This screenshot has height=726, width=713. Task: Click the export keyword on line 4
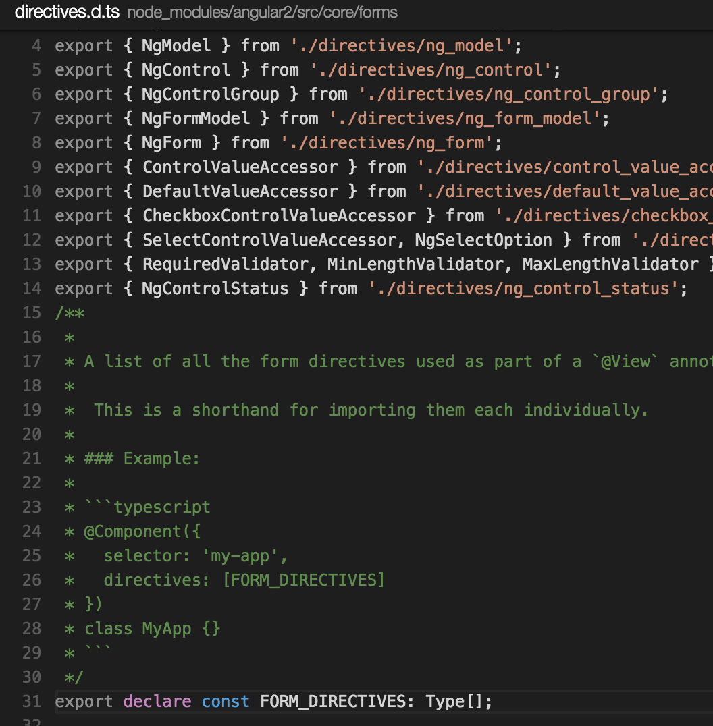click(84, 46)
